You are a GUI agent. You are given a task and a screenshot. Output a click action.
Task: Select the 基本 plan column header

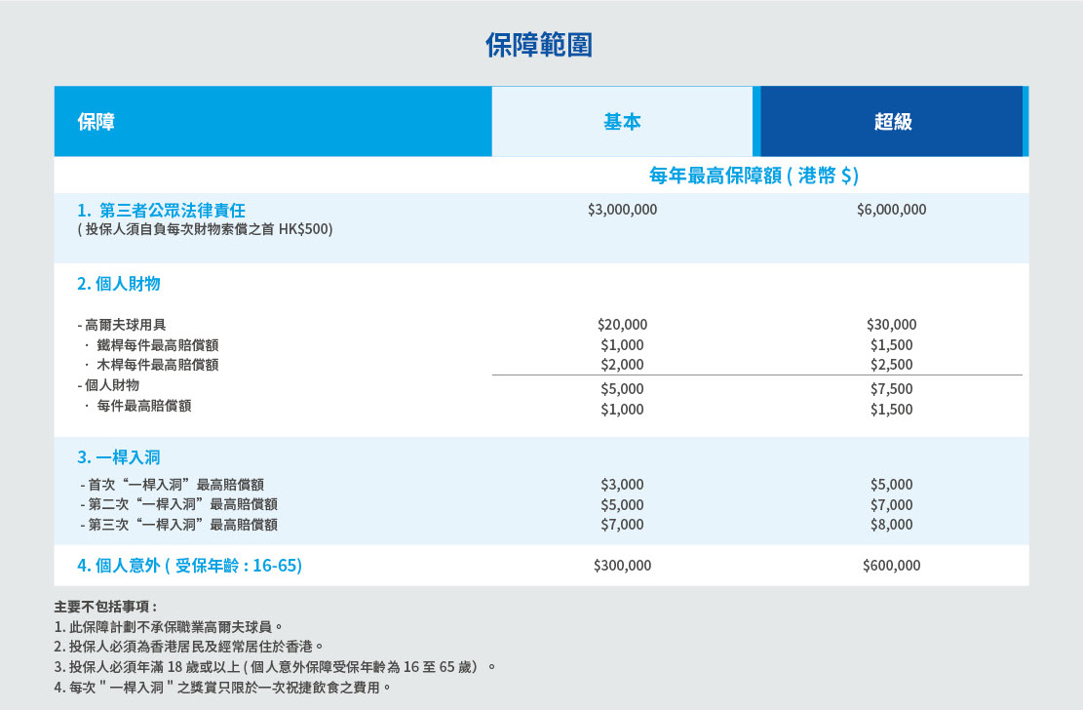tap(622, 122)
